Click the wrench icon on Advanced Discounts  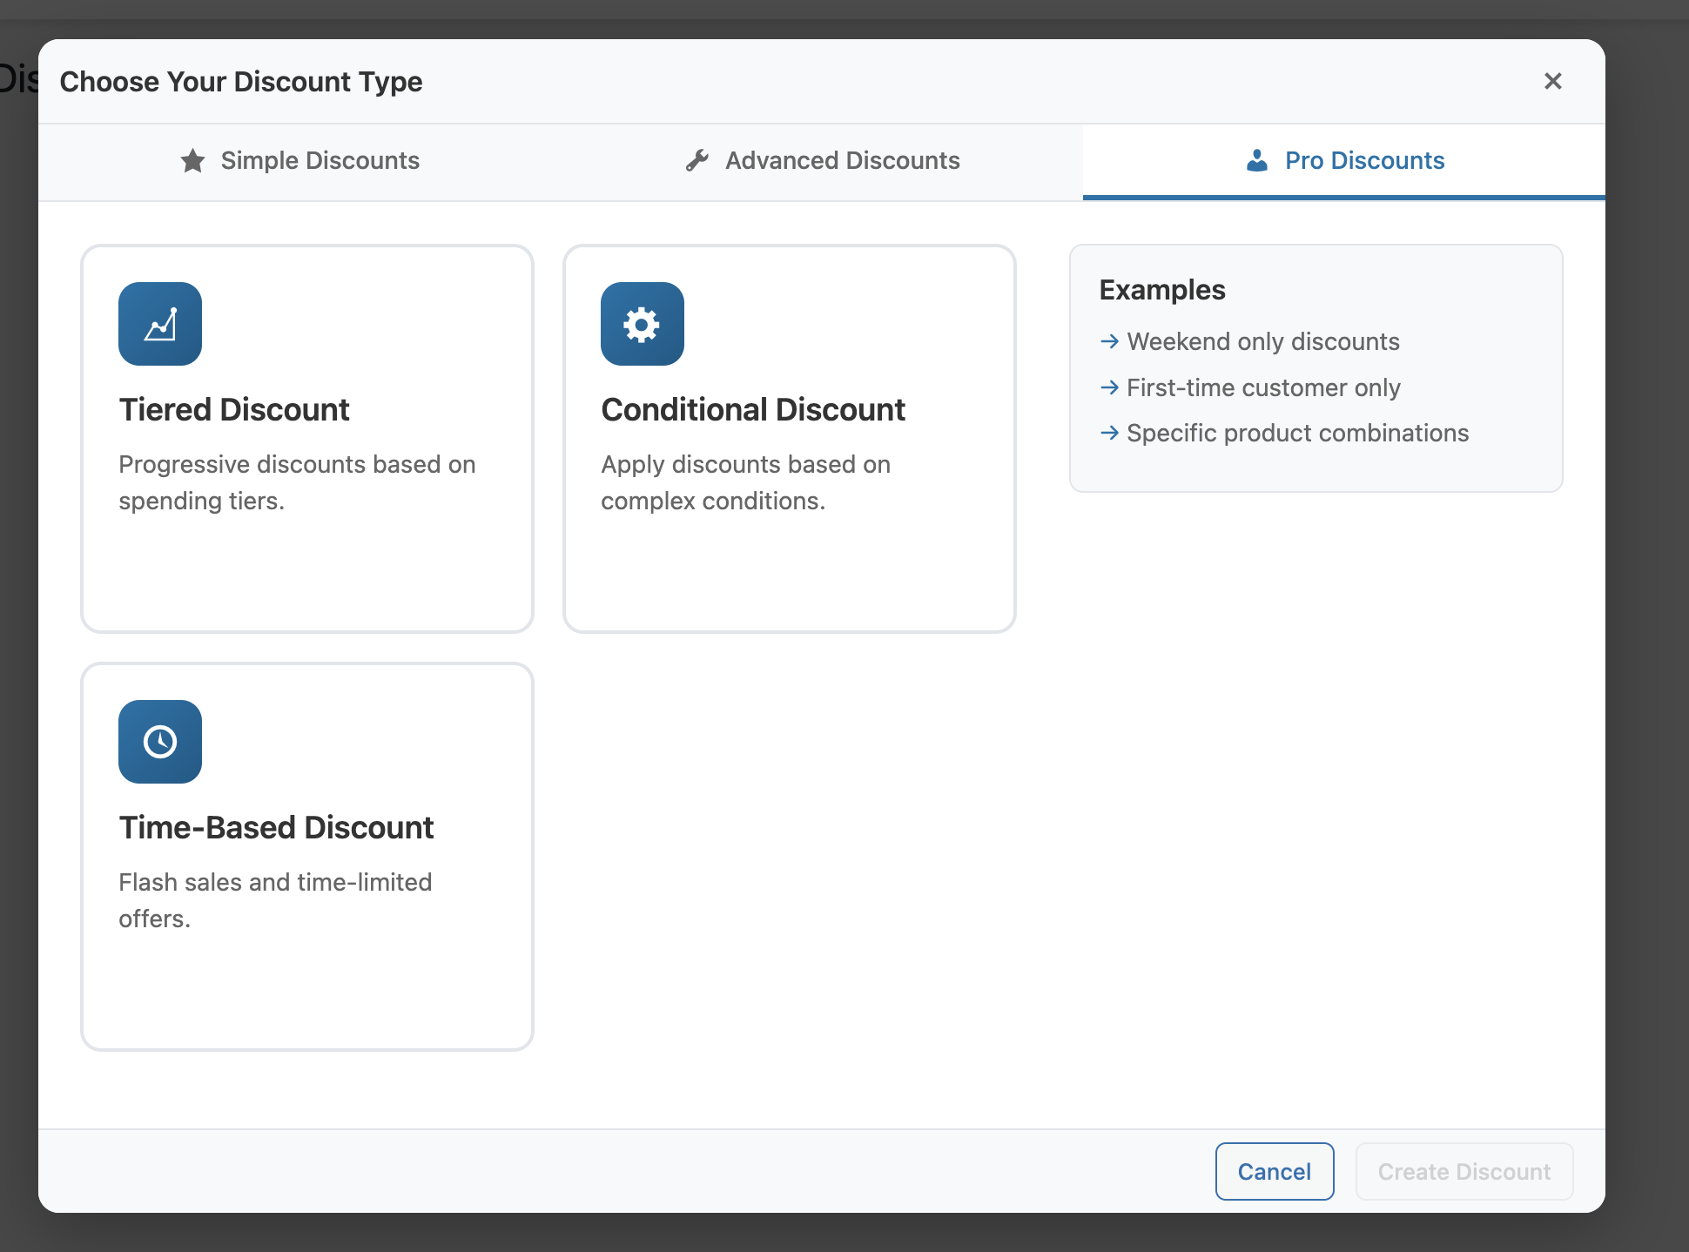[696, 161]
